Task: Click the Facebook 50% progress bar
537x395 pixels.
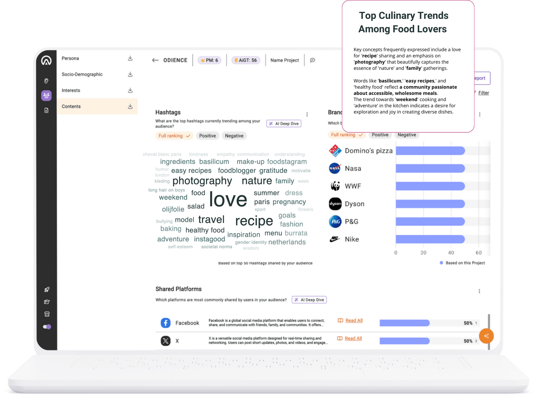Action: click(x=404, y=323)
